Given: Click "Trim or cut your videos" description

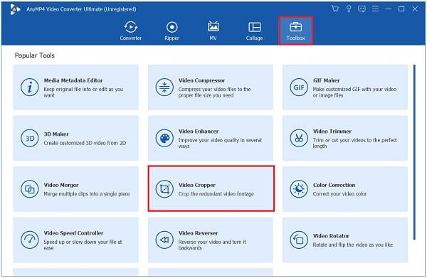Looking at the screenshot, I should [355, 143].
